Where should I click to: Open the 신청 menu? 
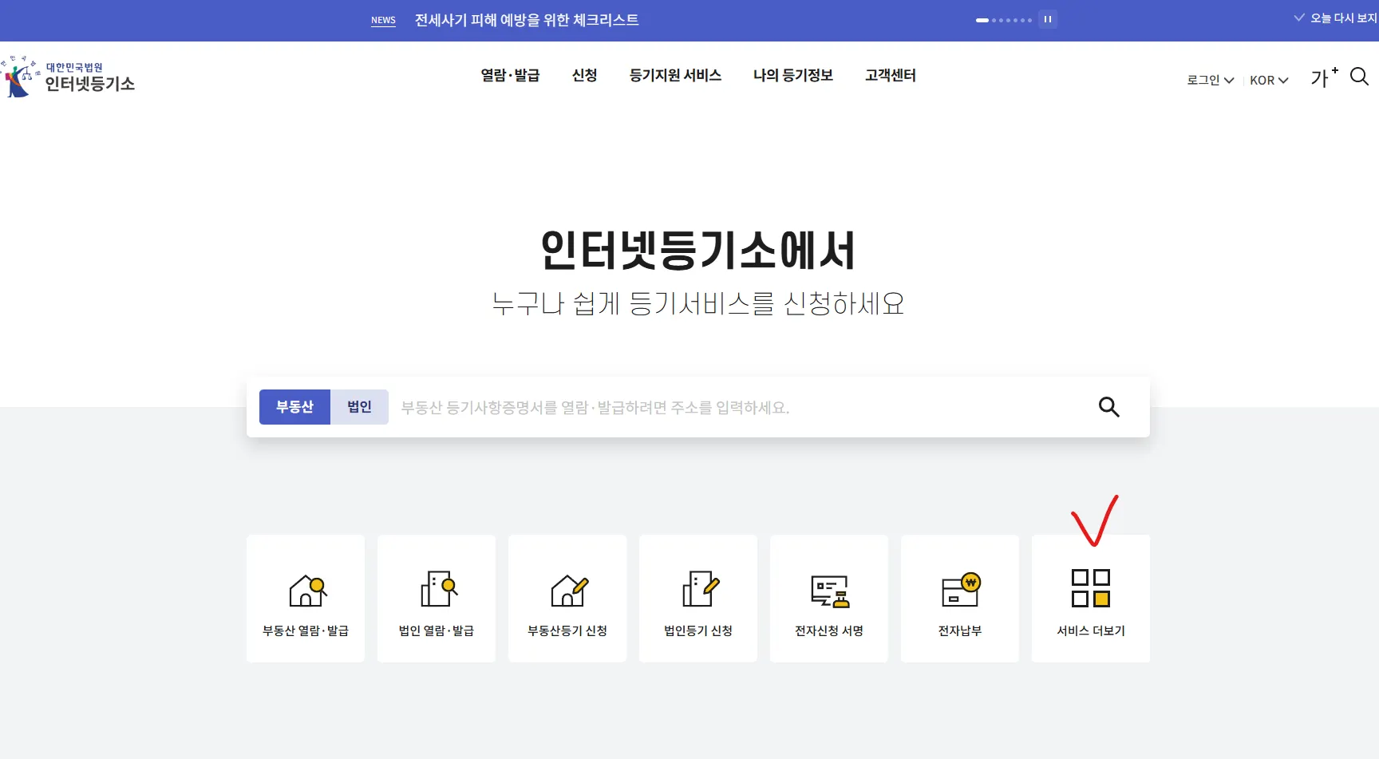[x=584, y=75]
